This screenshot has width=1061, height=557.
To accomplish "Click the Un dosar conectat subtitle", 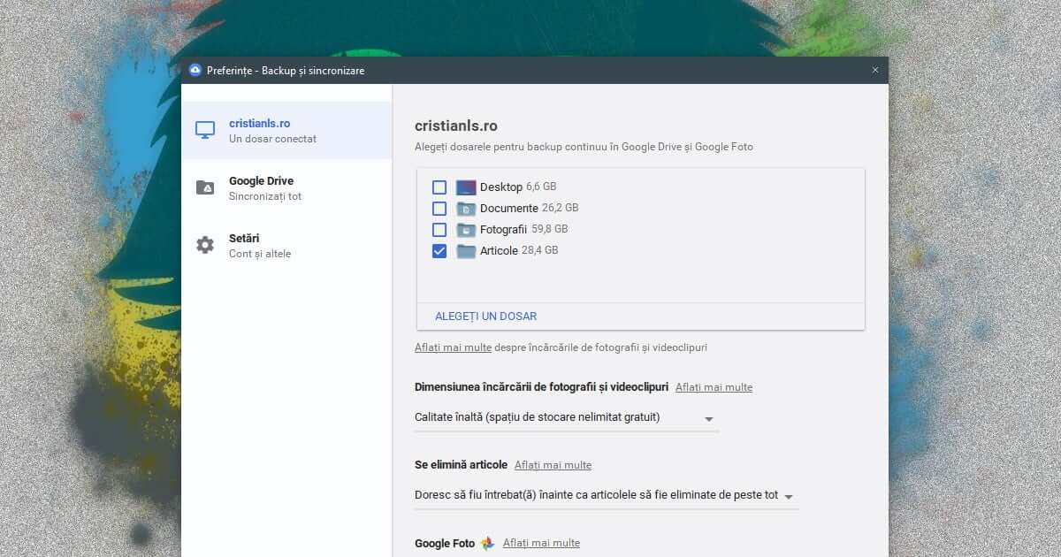I will [x=272, y=139].
